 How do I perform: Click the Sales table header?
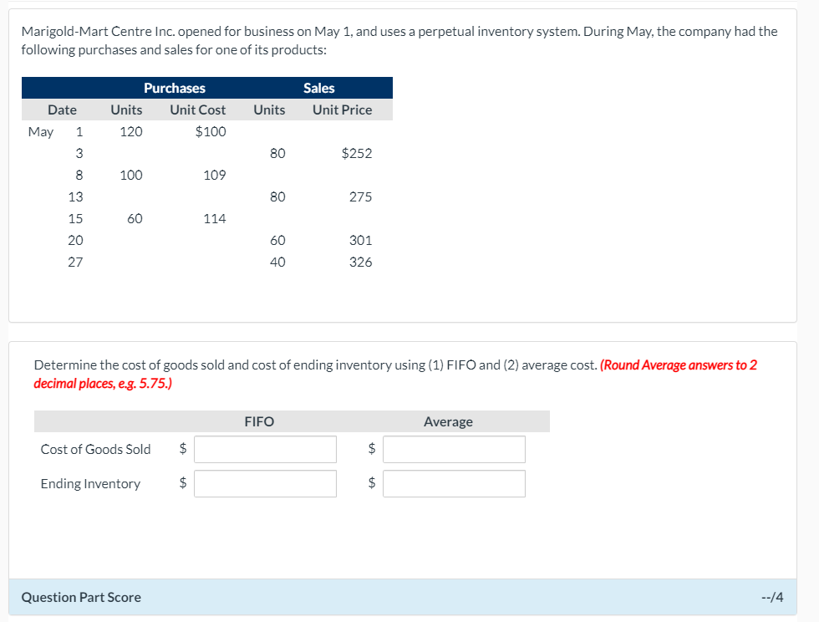pos(318,88)
